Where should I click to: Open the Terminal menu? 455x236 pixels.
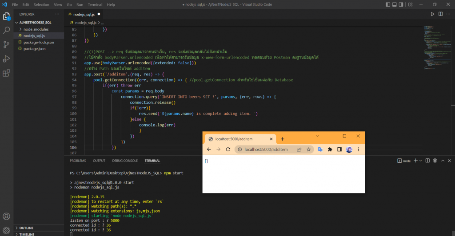tap(95, 4)
